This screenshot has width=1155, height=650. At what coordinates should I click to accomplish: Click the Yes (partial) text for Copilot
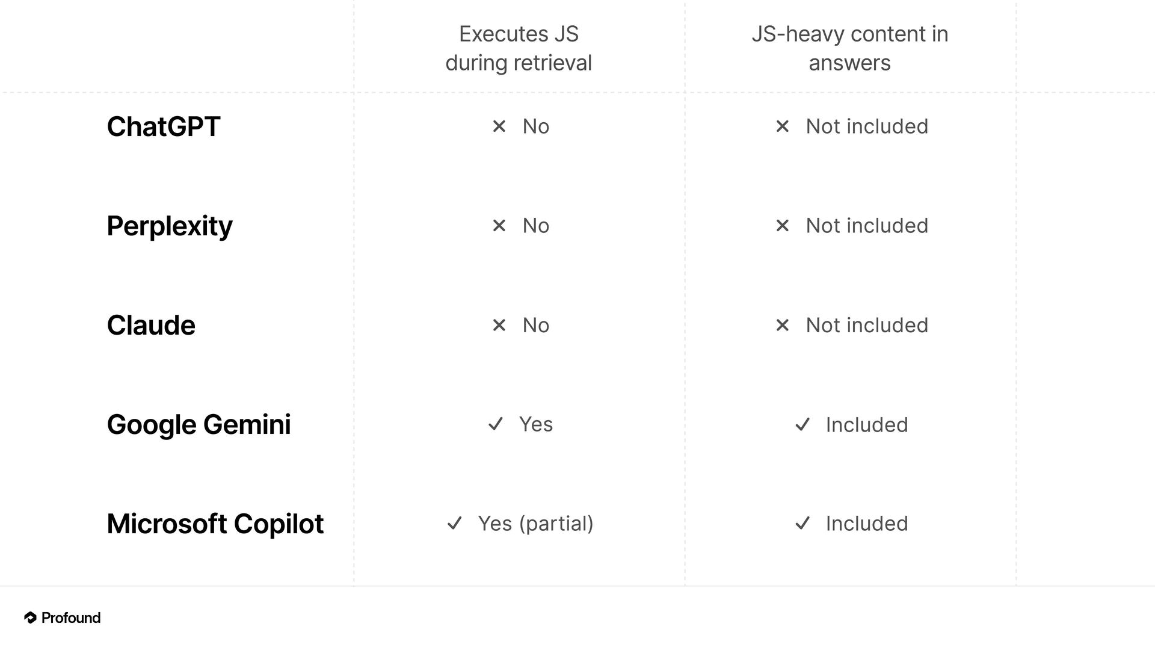click(535, 524)
